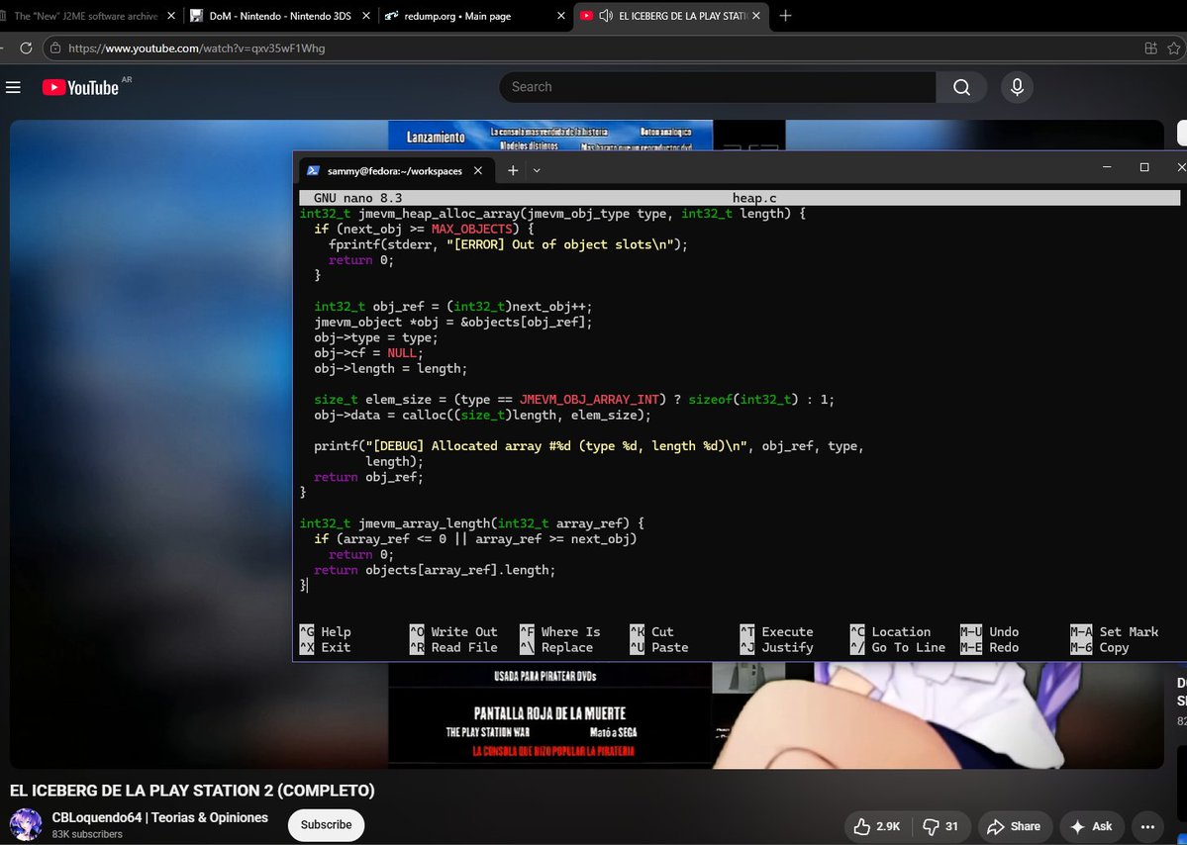Click the M-U Undo shortcut label
Screen dimensions: 1187x845
click(989, 631)
